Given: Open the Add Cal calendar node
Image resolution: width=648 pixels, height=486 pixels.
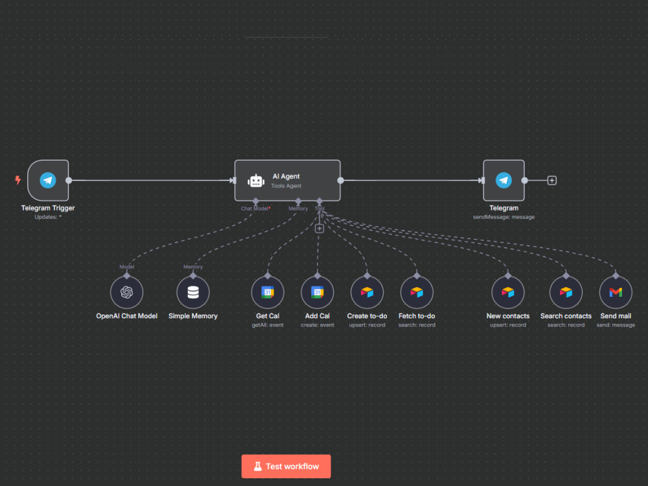Looking at the screenshot, I should click(318, 292).
